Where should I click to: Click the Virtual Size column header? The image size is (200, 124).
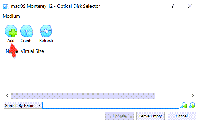click(32, 51)
